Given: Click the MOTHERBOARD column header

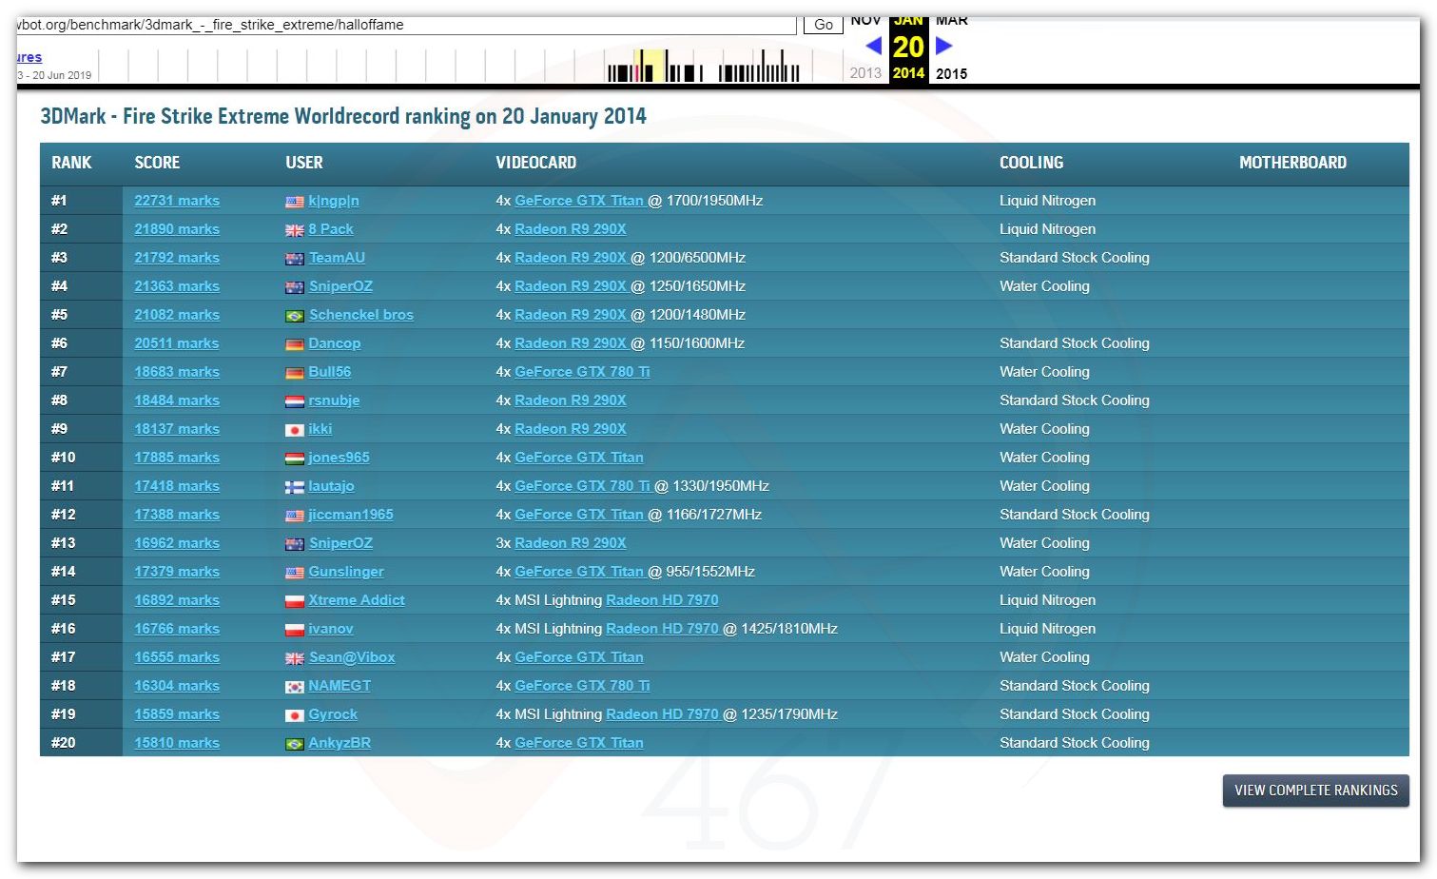Looking at the screenshot, I should [1293, 163].
